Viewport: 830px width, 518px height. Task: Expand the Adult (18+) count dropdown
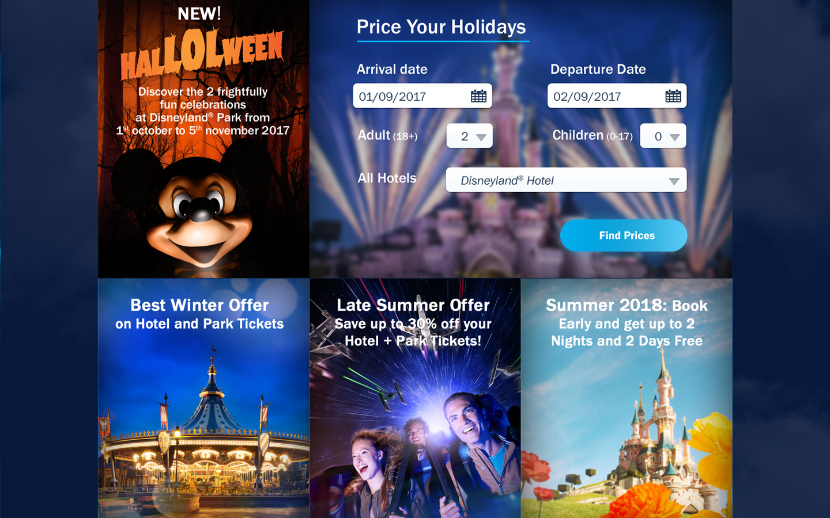pyautogui.click(x=470, y=136)
